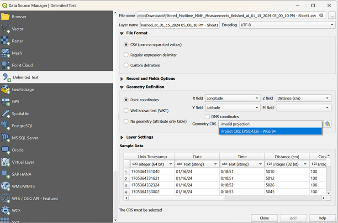Open the SpatiaLite source icon
The image size is (338, 223).
(5, 114)
